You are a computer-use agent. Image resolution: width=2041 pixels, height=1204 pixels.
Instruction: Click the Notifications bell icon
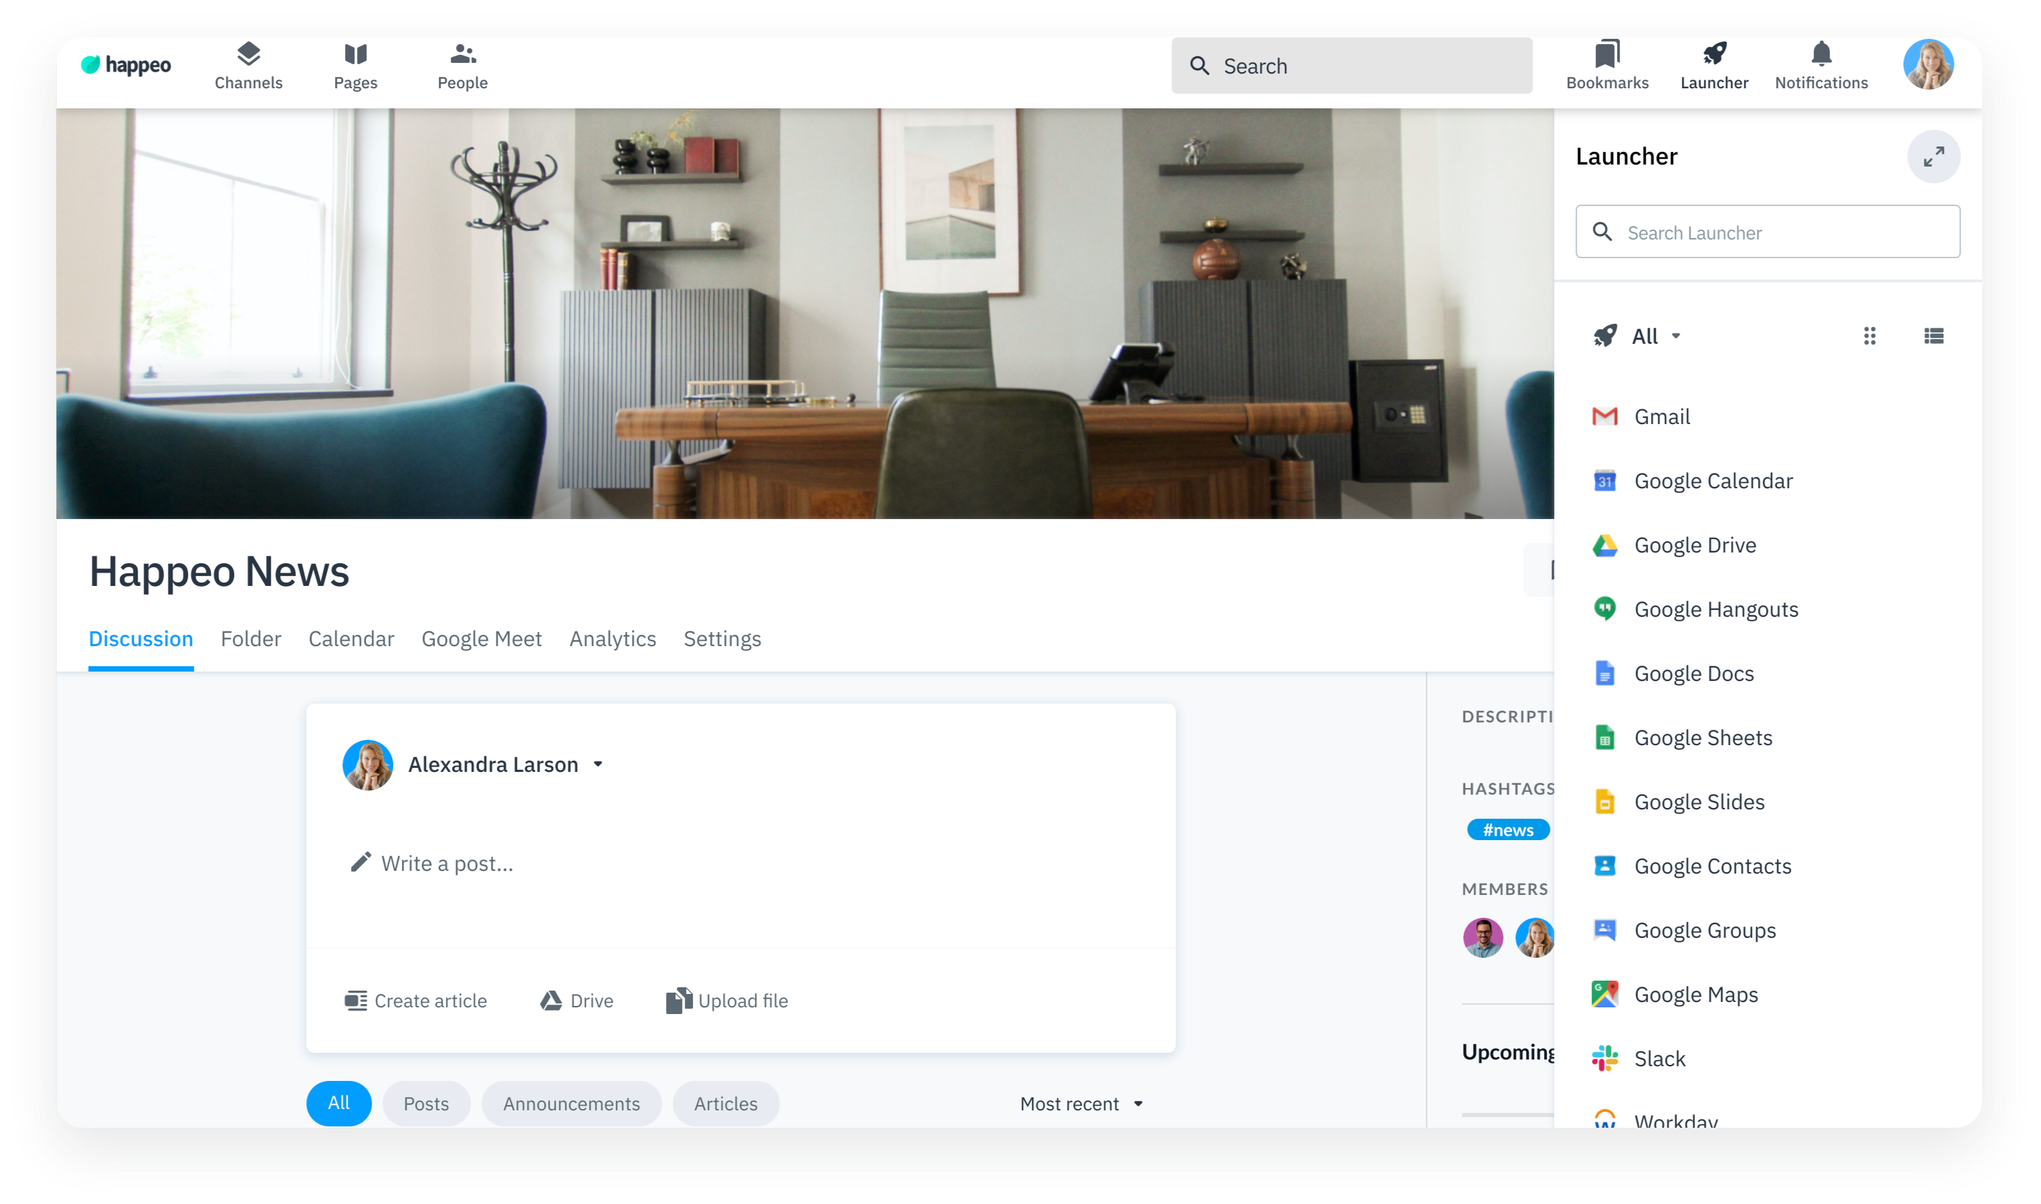1820,66
